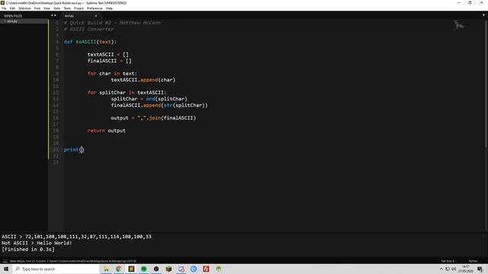Click the 'textASCII = []' line
The image size is (488, 274).
pos(108,54)
